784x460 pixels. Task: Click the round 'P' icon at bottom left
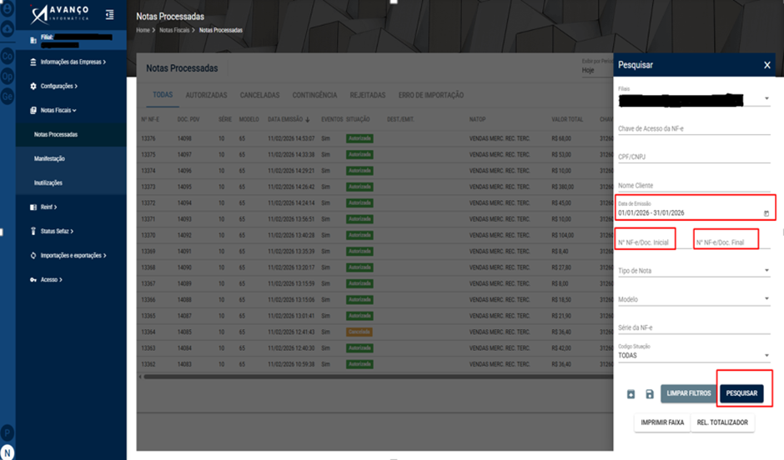click(7, 432)
